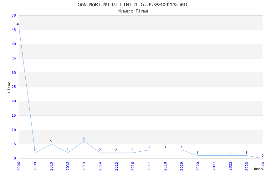
Task: Select the y-axis value 10
Action: (14, 130)
